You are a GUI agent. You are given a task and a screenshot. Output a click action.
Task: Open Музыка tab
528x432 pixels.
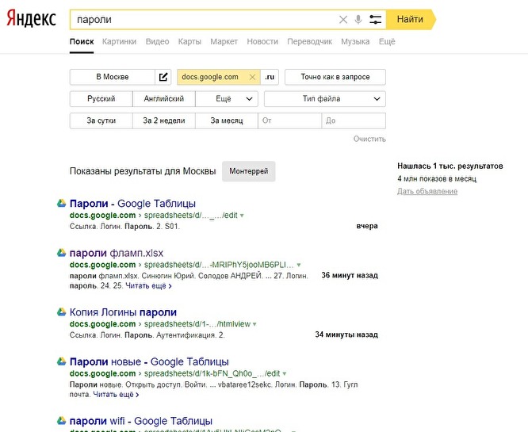tap(355, 41)
